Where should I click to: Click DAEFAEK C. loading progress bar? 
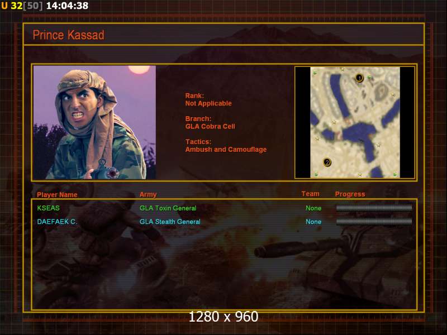[374, 222]
